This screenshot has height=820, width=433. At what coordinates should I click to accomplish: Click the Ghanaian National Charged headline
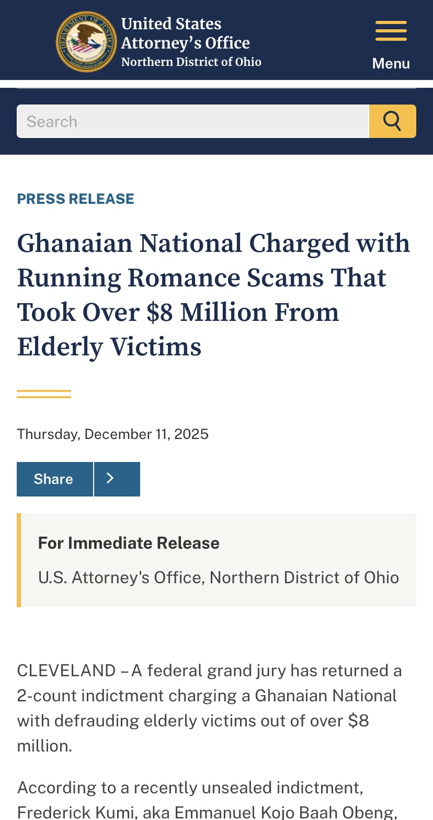[213, 295]
